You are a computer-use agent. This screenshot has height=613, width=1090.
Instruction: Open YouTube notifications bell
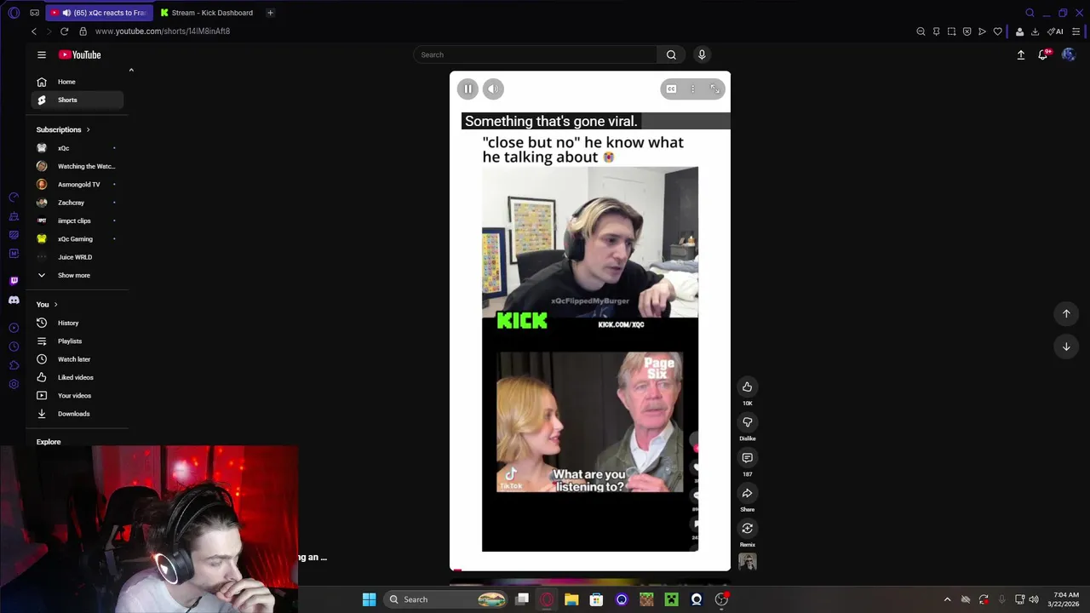1043,54
